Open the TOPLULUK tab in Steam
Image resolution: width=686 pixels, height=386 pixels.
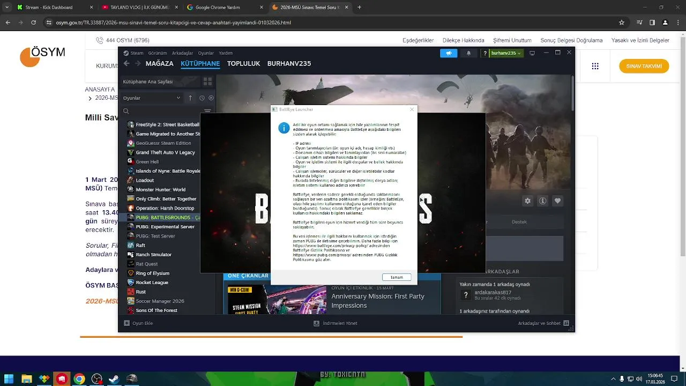[243, 63]
